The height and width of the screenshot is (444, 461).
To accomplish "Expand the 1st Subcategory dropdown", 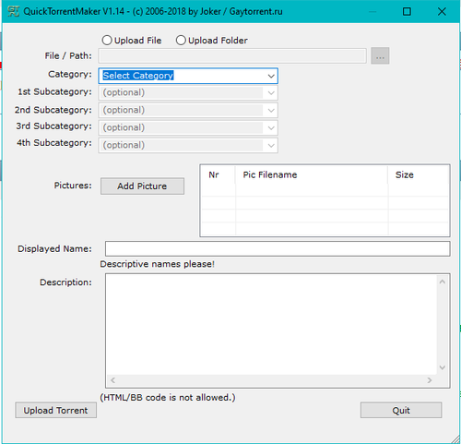I will [188, 92].
